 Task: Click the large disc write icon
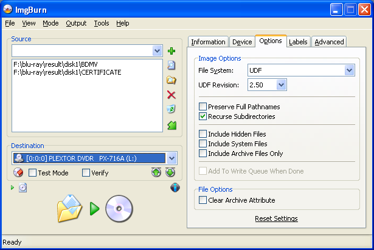pos(119,209)
